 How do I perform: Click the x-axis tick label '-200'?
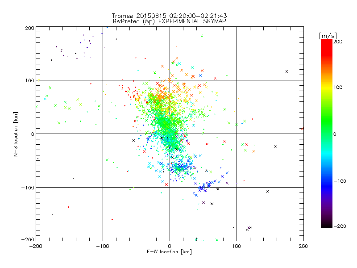[36, 246]
